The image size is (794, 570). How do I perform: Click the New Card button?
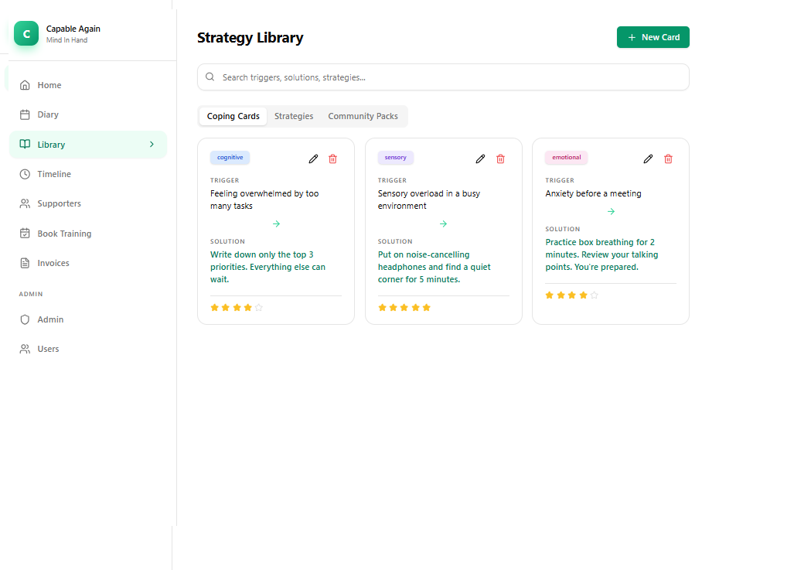pyautogui.click(x=653, y=36)
